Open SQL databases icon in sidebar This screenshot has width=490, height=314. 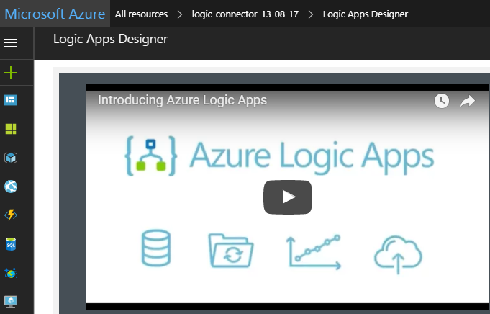pyautogui.click(x=11, y=244)
